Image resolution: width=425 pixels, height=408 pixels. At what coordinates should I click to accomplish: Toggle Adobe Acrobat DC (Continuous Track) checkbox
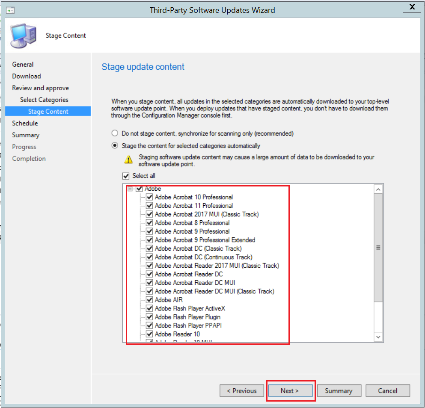click(x=149, y=257)
